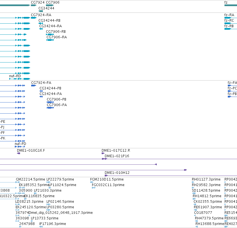This screenshot has height=228, width=237.
Task: Click the LP11024.5prime EST label
Action: pyautogui.click(x=62, y=185)
